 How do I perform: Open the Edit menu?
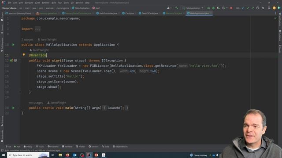click(x=15, y=3)
